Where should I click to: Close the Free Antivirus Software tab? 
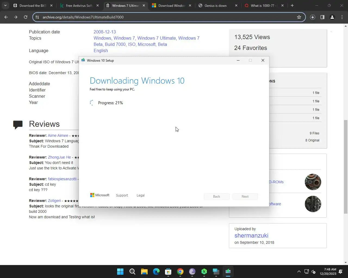coord(98,5)
